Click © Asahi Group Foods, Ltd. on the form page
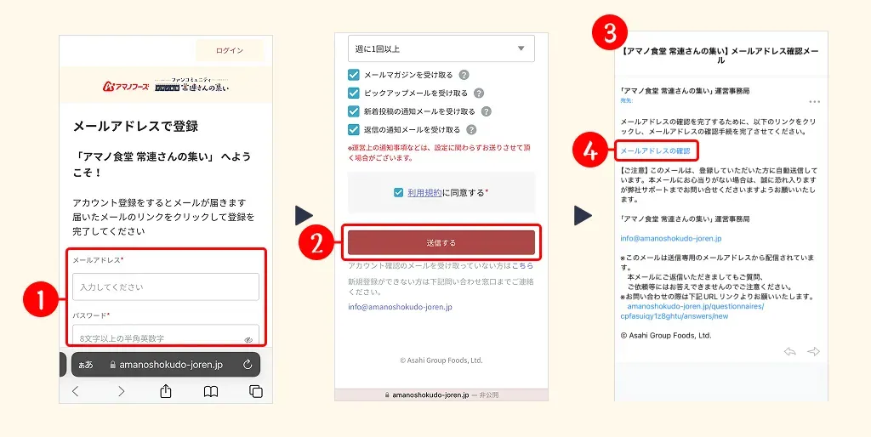Viewport: 871px width, 437px height. pyautogui.click(x=441, y=360)
